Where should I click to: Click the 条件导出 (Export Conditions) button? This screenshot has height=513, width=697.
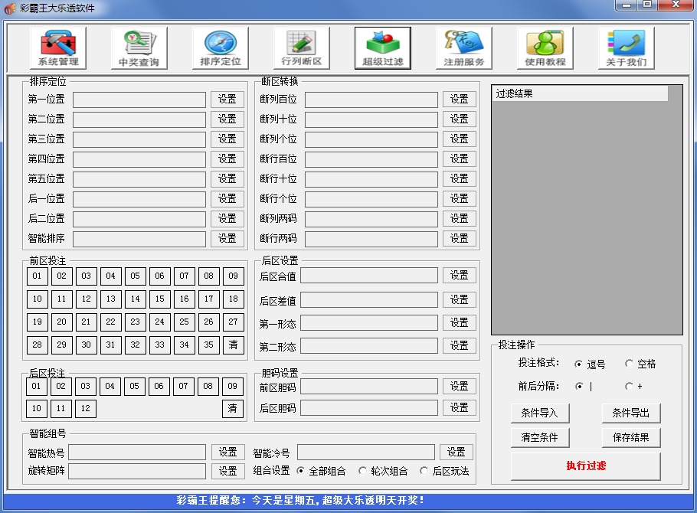(x=631, y=413)
